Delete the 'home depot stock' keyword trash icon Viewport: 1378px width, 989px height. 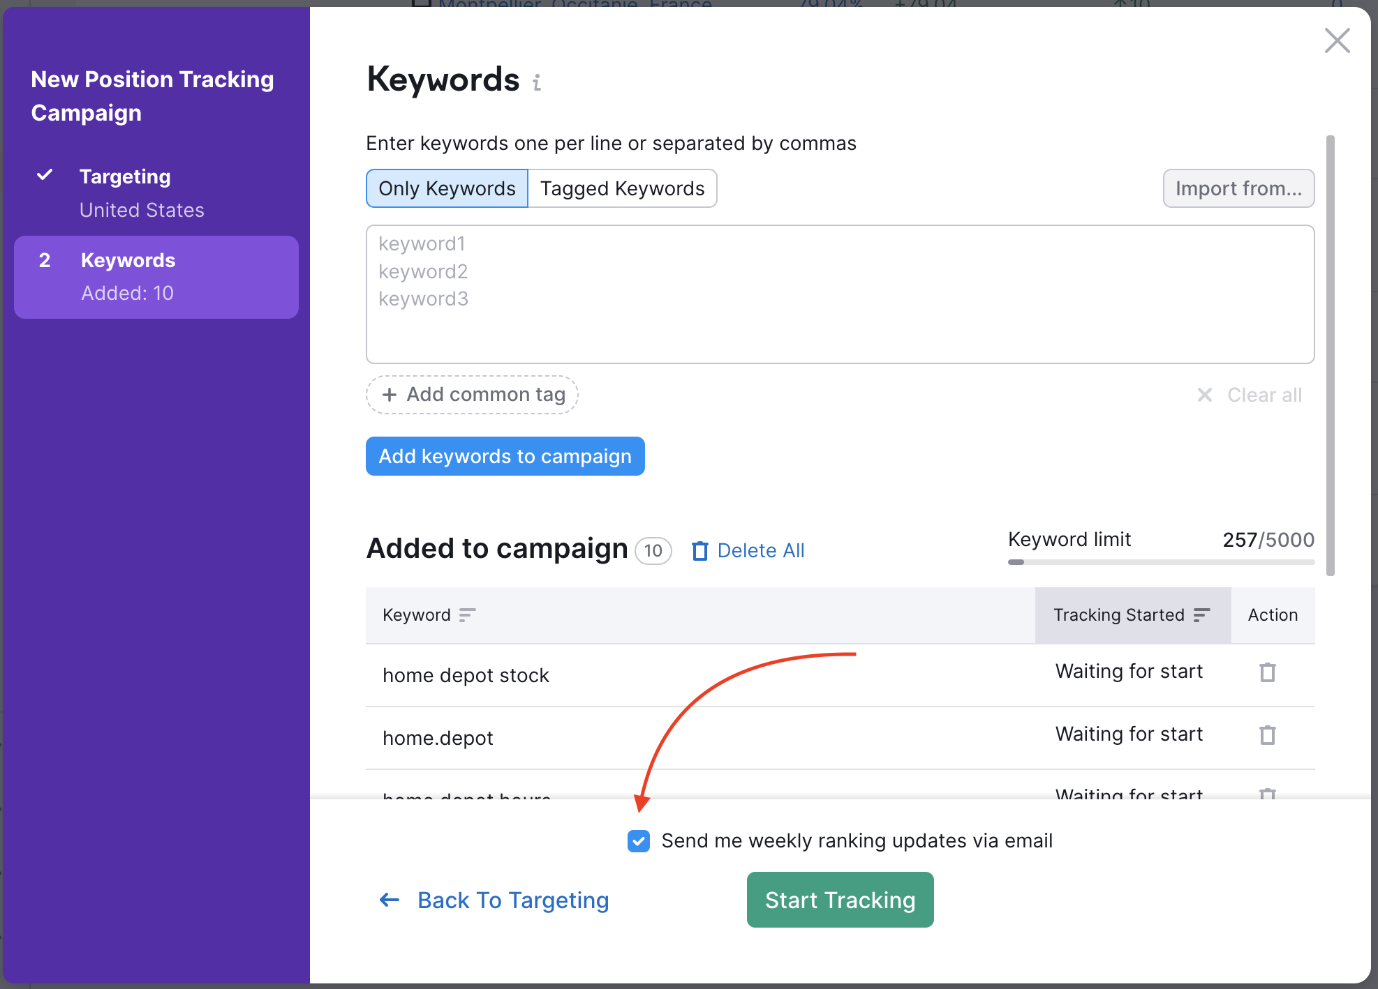(x=1267, y=672)
